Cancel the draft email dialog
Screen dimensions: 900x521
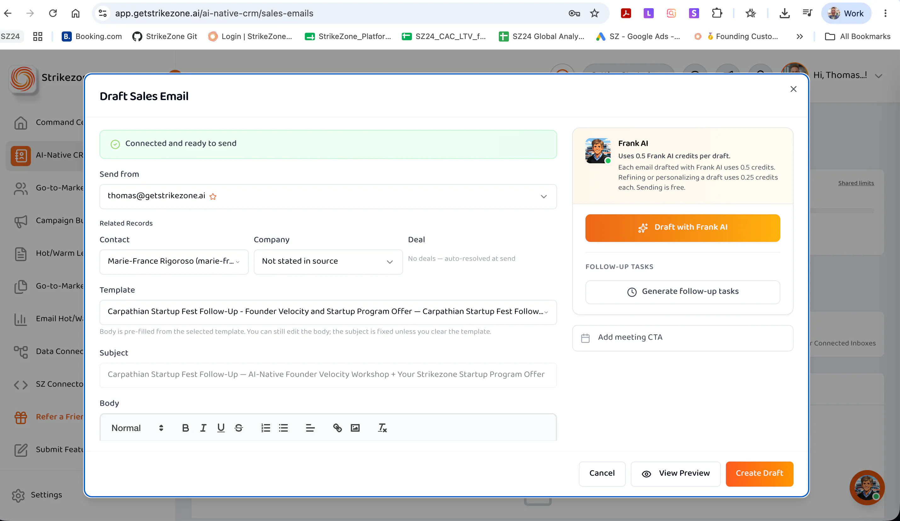pos(602,473)
